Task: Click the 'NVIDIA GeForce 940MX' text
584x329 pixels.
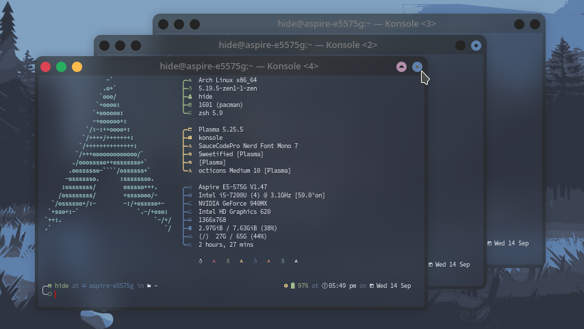Action: click(x=233, y=204)
